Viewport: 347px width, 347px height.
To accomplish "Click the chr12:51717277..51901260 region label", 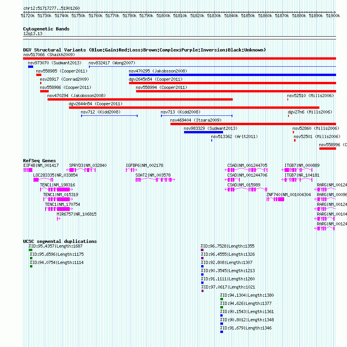I will point(51,9).
